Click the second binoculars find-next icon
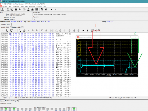This screenshot has height=111, width=148. coord(87,31)
